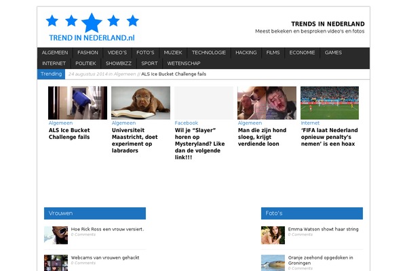Image resolution: width=407 pixels, height=271 pixels.
Task: Click Algemeen category above Universiteit Maastricht headline
Action: click(x=123, y=123)
